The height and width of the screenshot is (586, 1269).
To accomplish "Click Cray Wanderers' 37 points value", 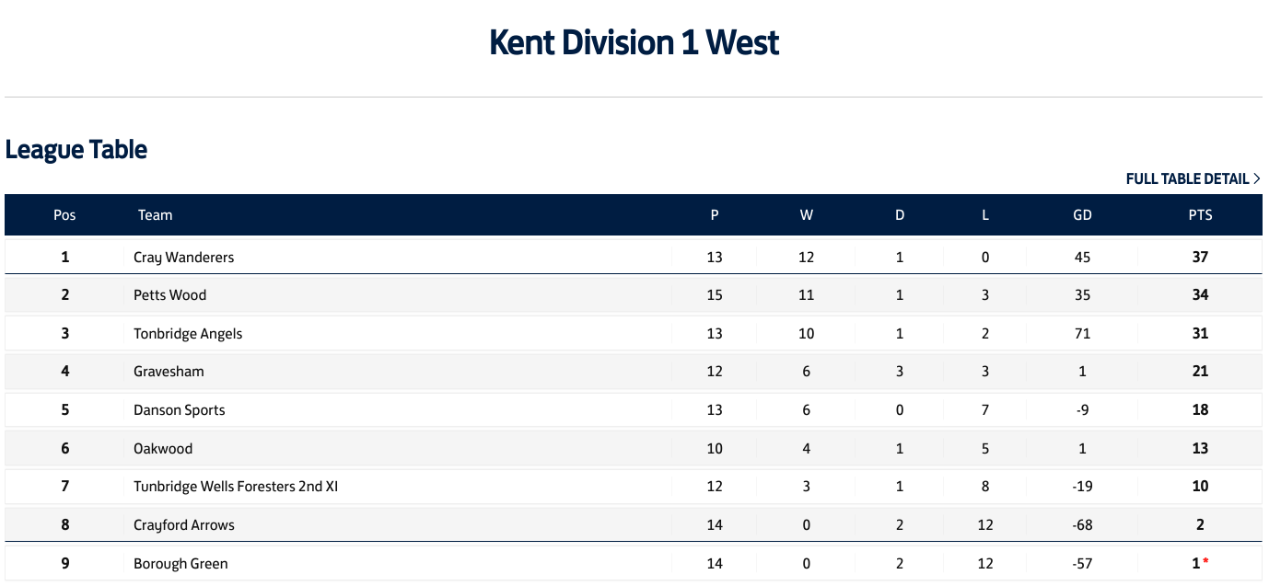I will [x=1200, y=258].
